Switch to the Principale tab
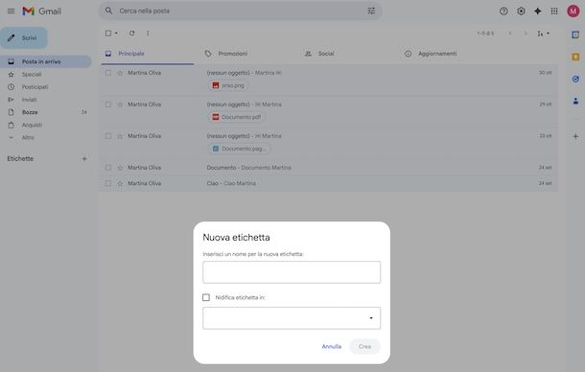The width and height of the screenshot is (585, 372). [148, 54]
